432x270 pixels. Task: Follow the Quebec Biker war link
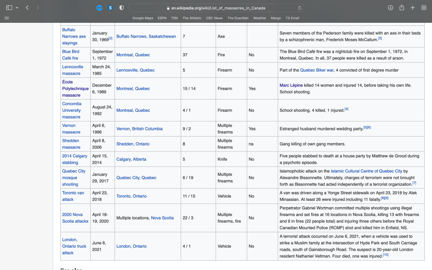316,70
